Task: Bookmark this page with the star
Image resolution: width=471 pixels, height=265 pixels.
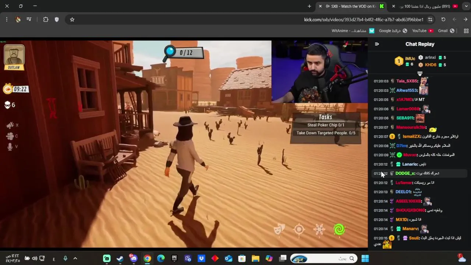Action: pos(72,20)
